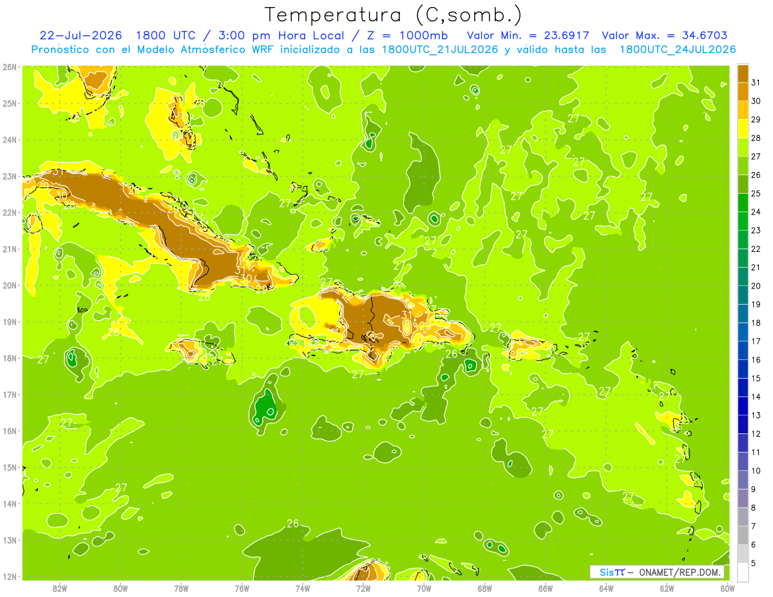The height and width of the screenshot is (597, 773).
Task: Click the white swatch below 5 in scale
Action: coord(743,572)
